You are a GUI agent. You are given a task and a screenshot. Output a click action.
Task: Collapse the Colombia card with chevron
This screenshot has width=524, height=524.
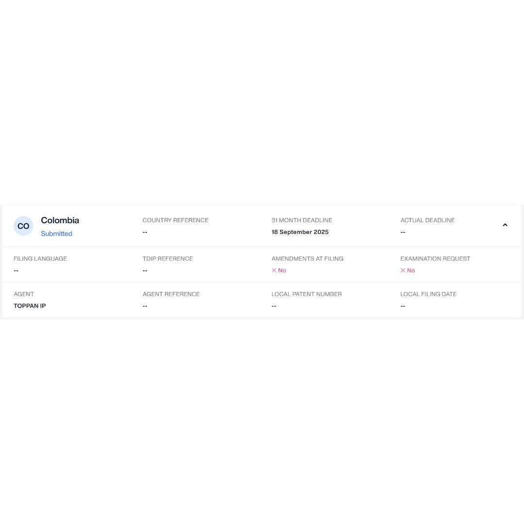(x=505, y=225)
